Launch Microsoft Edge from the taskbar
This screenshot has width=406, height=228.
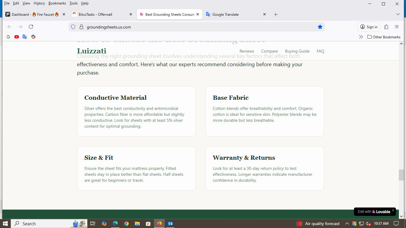click(x=115, y=224)
